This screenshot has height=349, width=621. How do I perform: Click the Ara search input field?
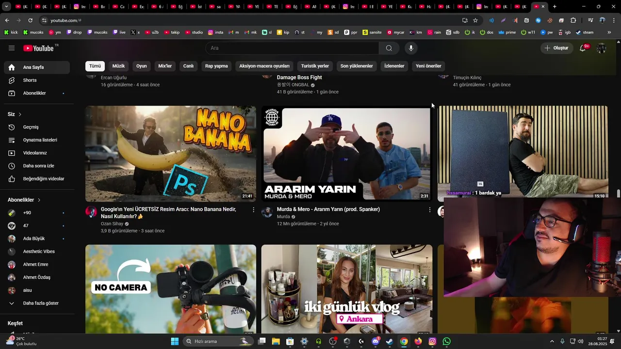[292, 48]
